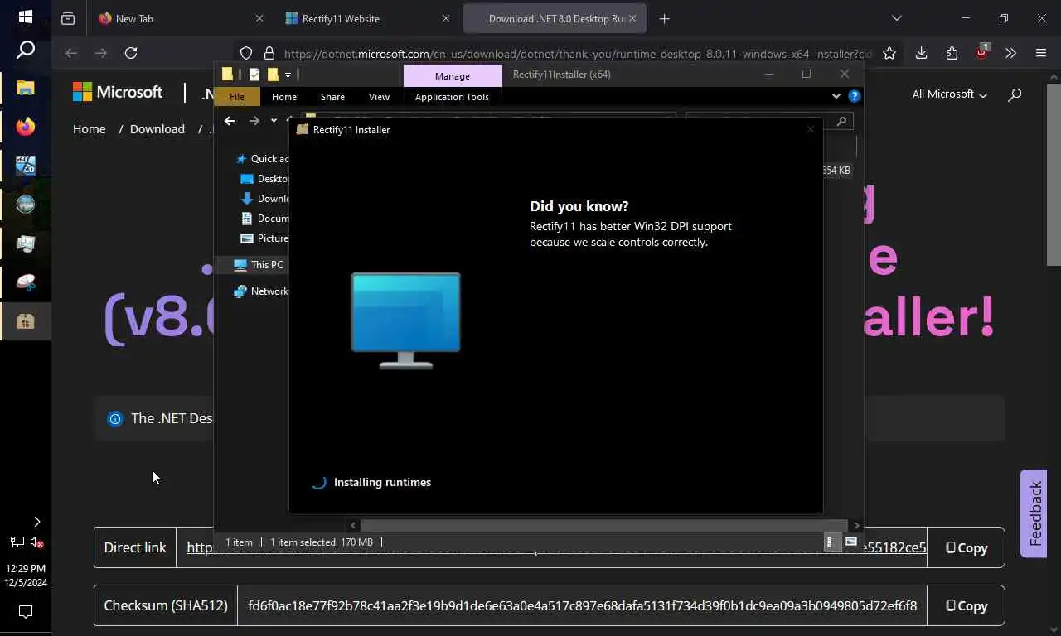Expand hidden system tray icons
The height and width of the screenshot is (636, 1061).
point(36,522)
